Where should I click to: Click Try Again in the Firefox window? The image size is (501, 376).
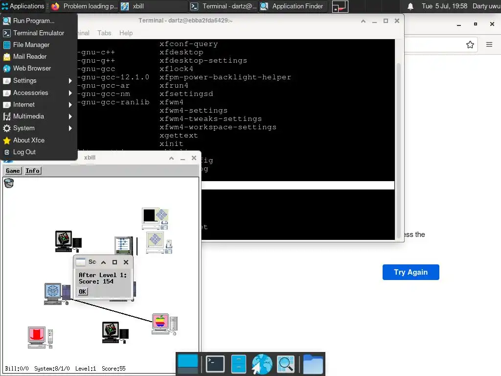tap(410, 272)
